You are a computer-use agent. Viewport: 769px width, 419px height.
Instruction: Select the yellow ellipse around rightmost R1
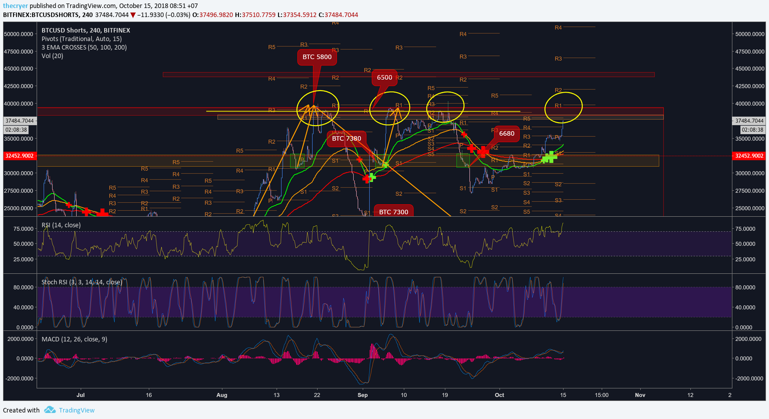pyautogui.click(x=564, y=108)
